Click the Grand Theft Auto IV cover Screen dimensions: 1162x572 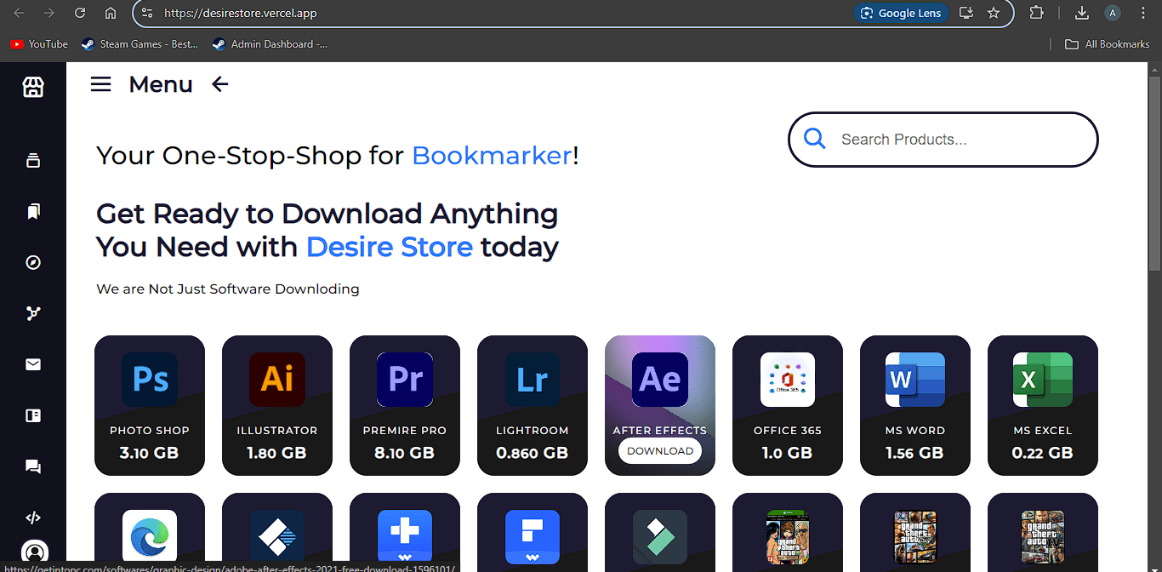[x=1043, y=536]
